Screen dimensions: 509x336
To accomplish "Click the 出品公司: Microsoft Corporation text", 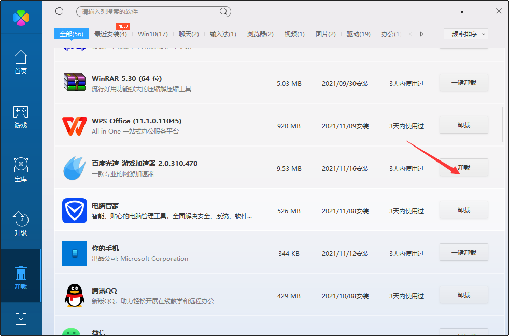I will pyautogui.click(x=140, y=259).
